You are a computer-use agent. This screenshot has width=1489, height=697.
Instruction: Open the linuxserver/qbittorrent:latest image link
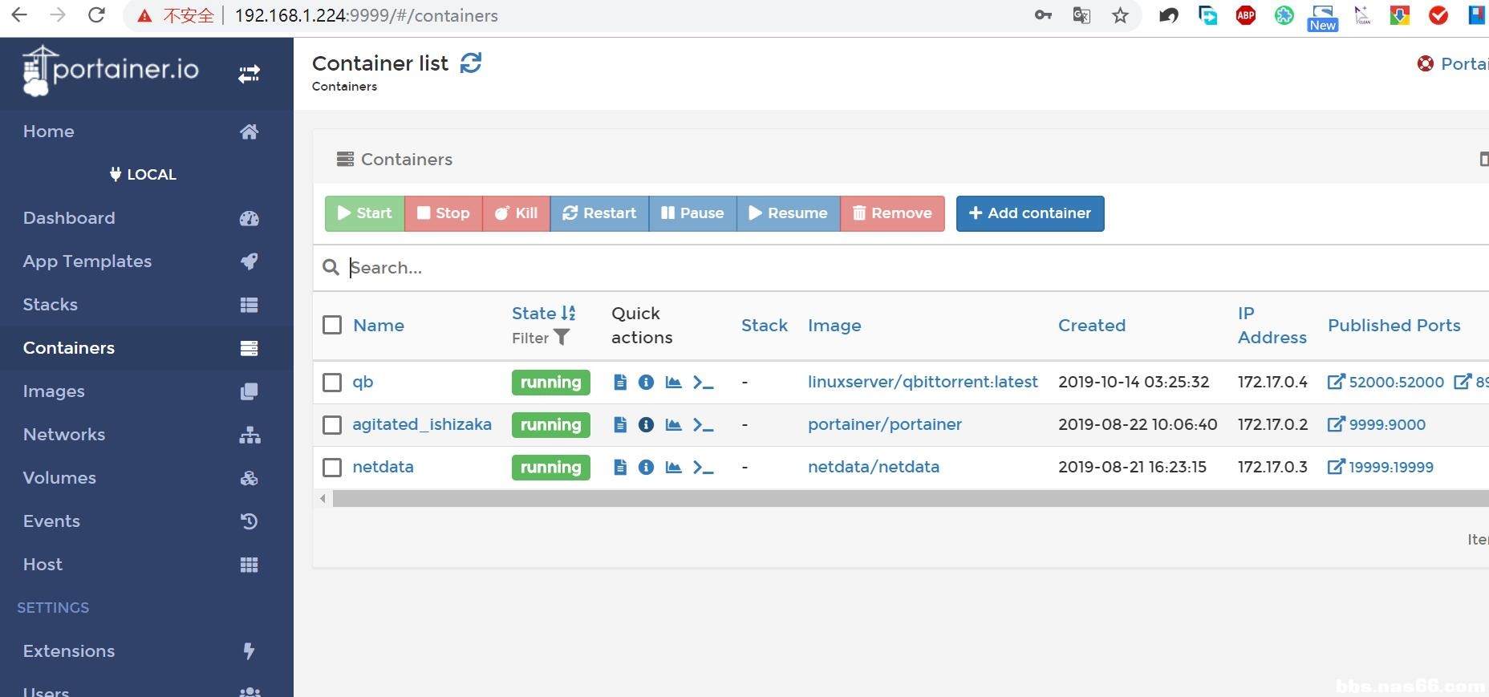[923, 382]
